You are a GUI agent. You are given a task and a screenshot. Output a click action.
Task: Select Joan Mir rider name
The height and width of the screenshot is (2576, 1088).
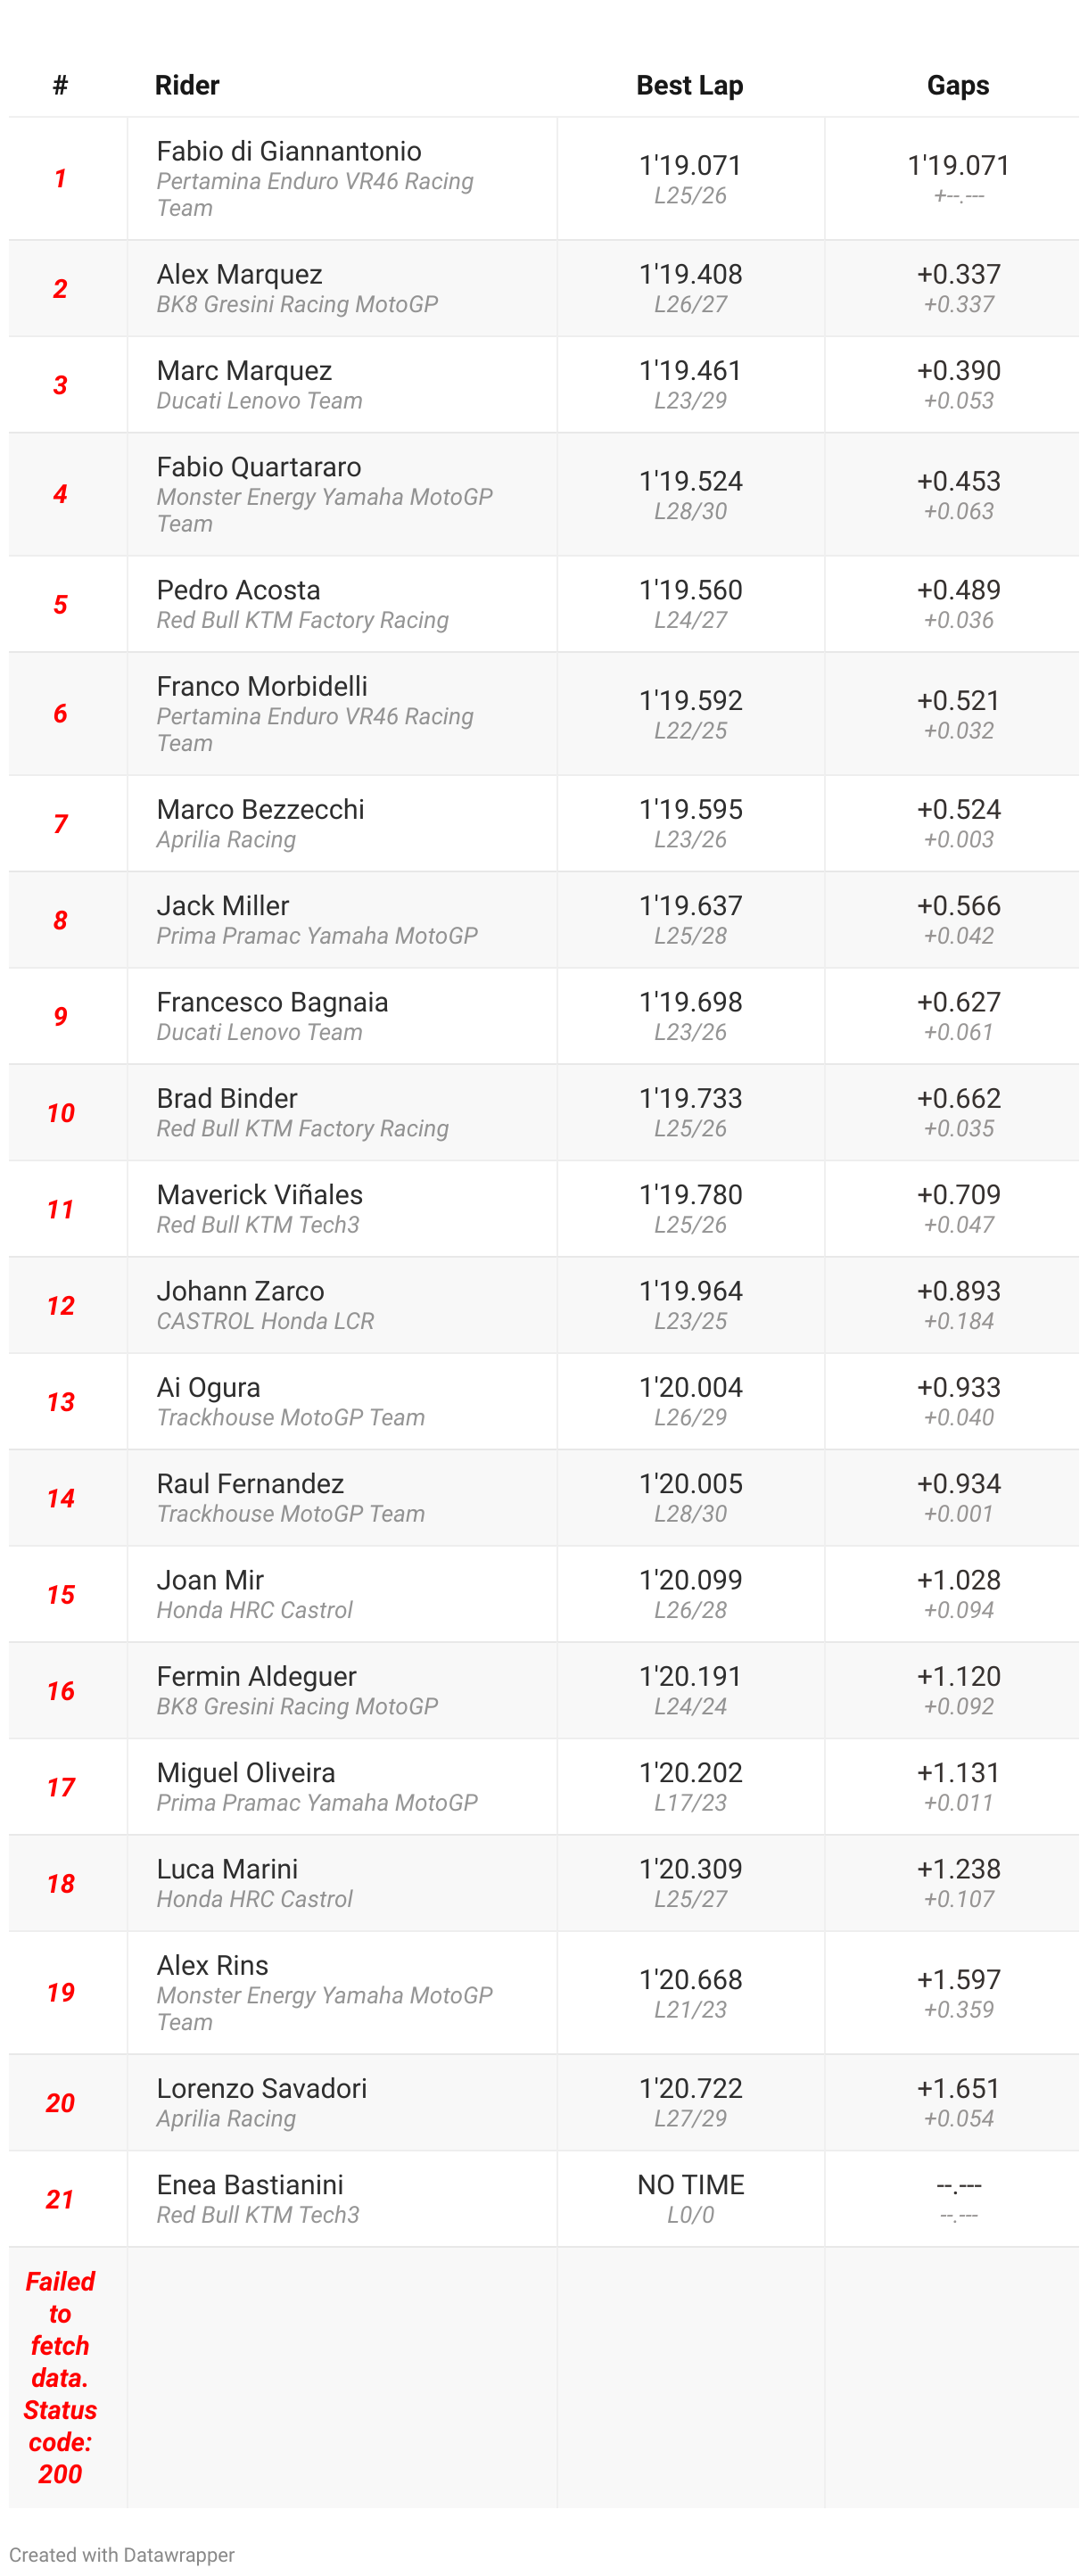pos(210,1580)
